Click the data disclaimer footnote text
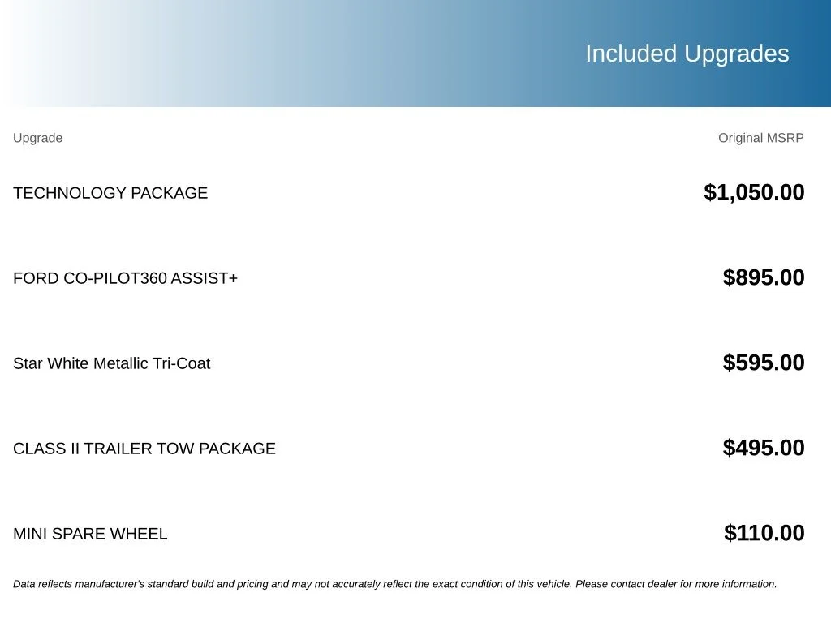Viewport: 831px width, 623px height. pyautogui.click(x=395, y=584)
